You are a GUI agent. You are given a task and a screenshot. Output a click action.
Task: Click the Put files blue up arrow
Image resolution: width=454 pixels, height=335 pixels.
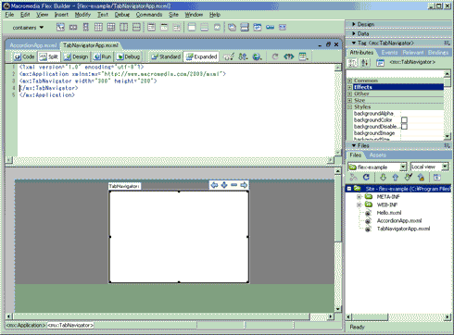tap(396, 178)
